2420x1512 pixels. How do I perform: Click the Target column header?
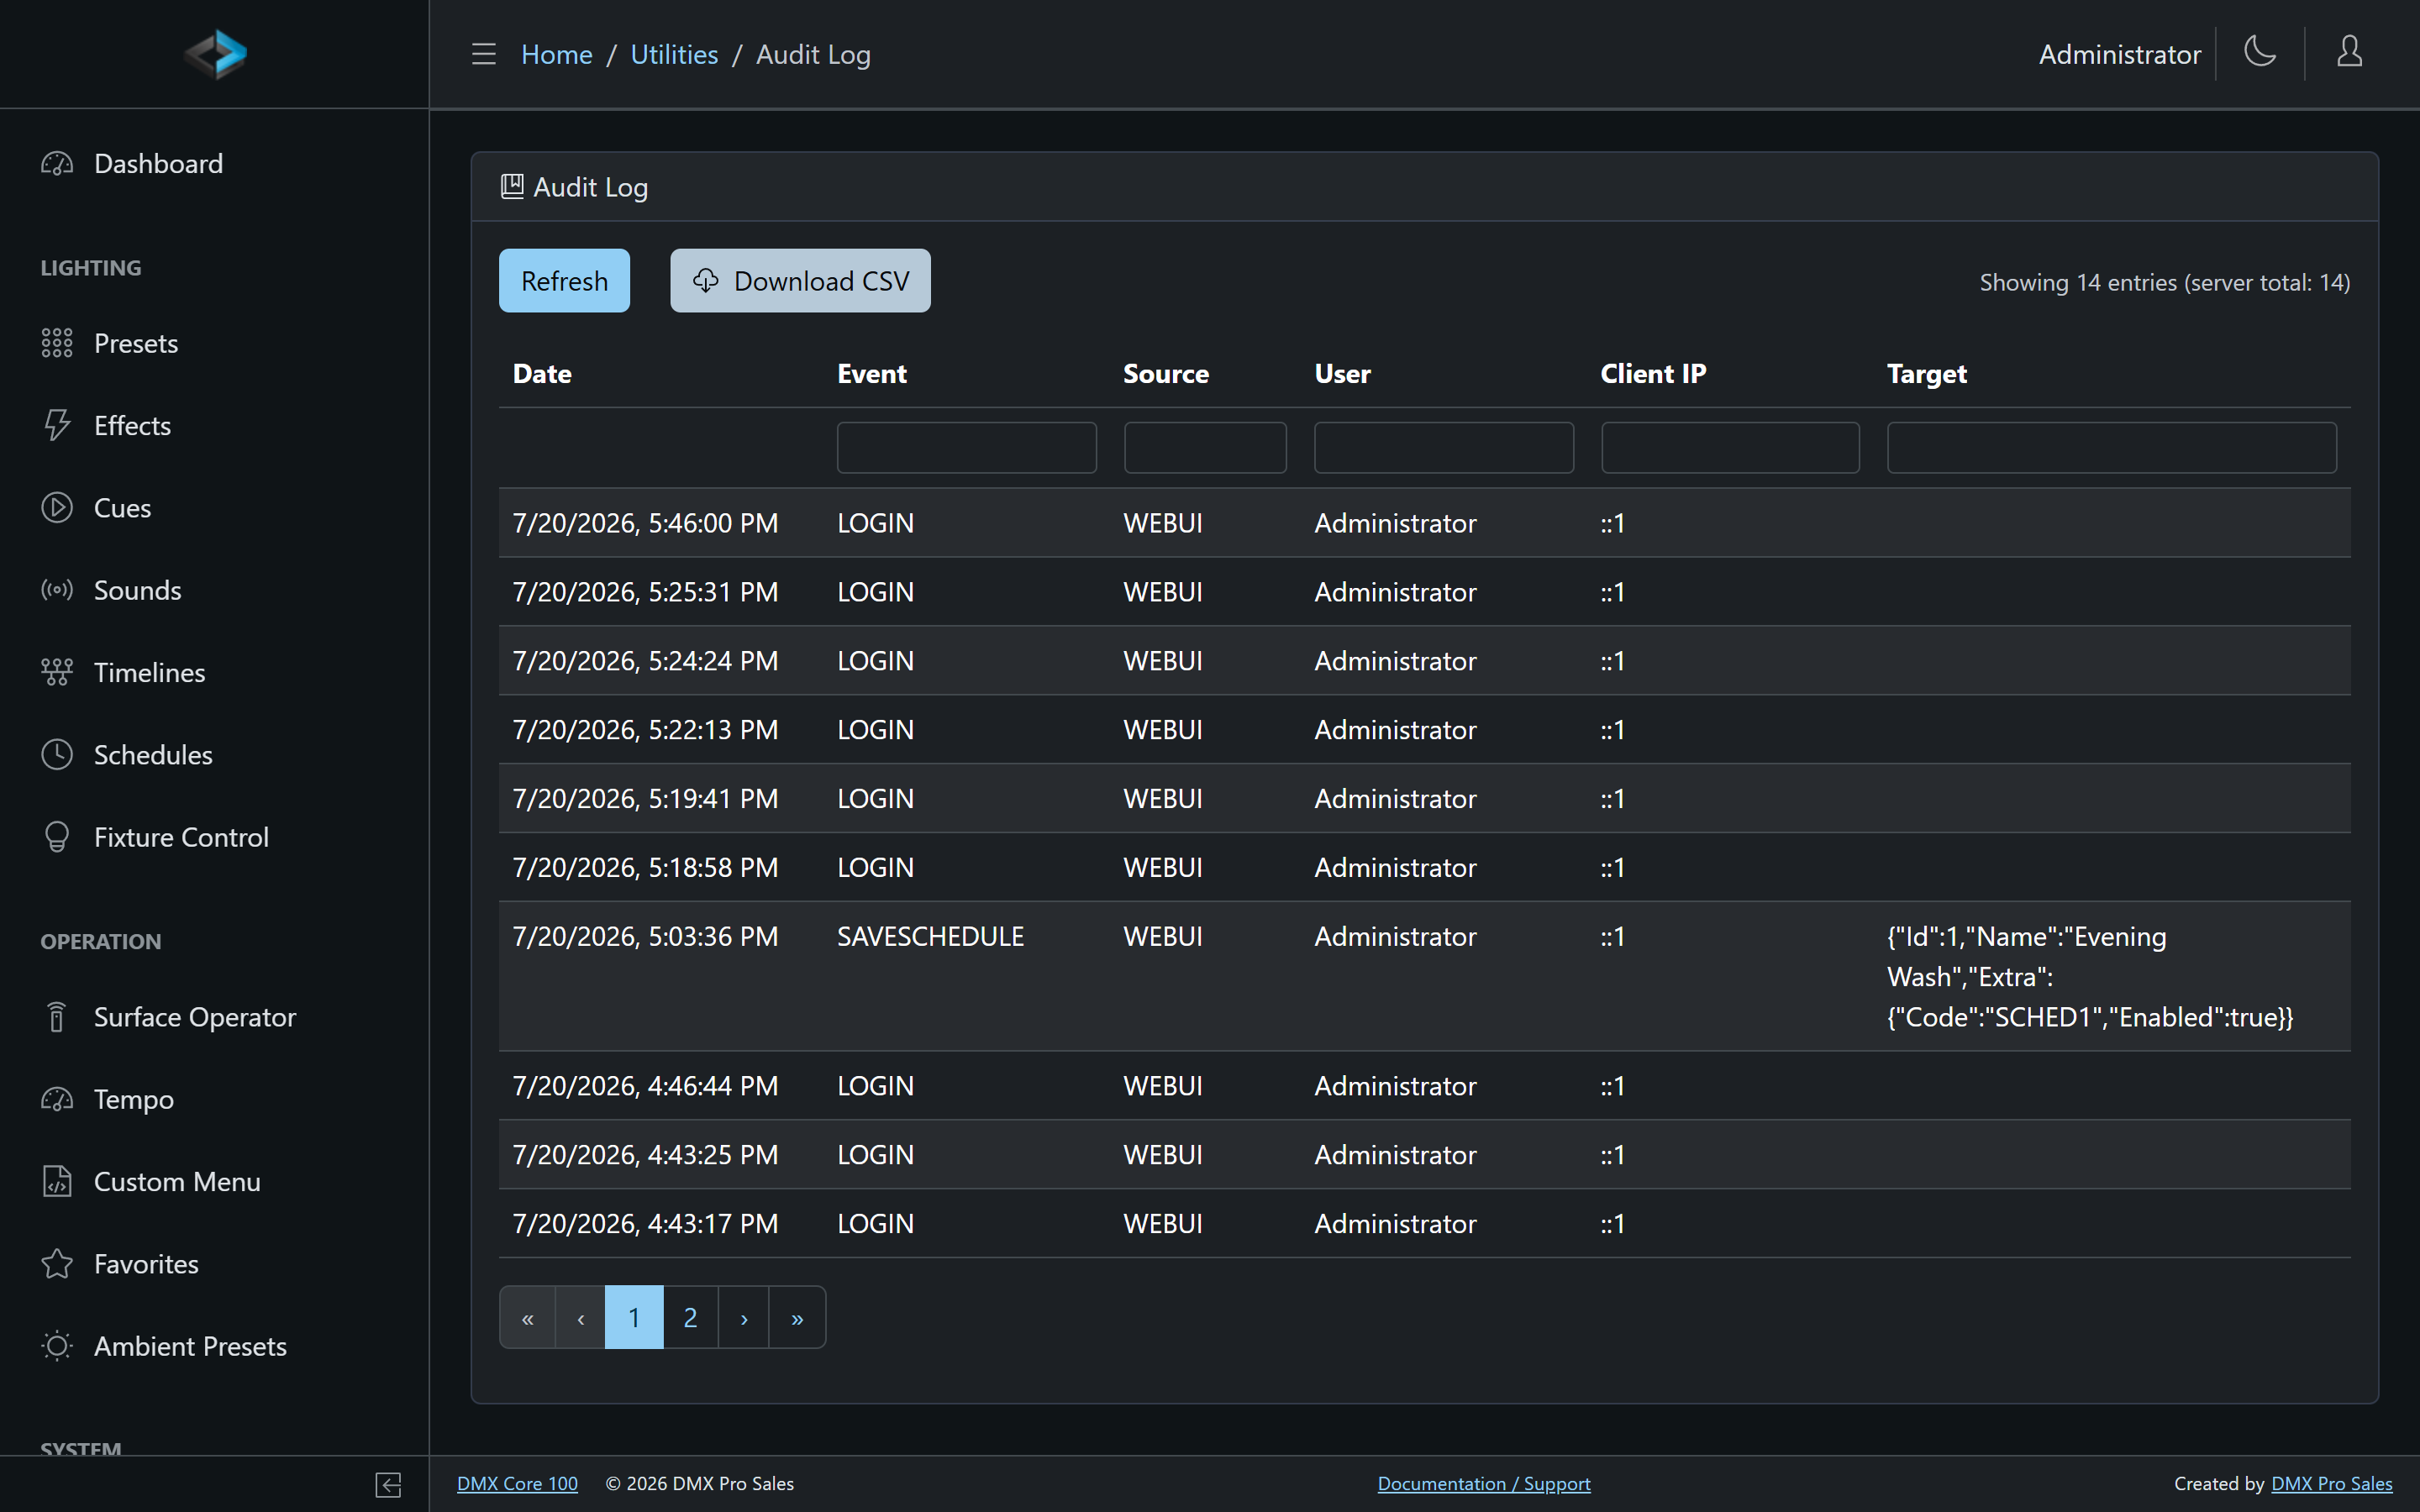pyautogui.click(x=1926, y=374)
